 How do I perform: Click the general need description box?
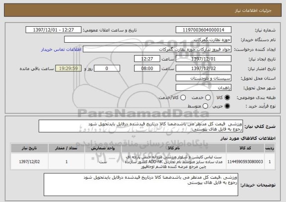click(141, 126)
